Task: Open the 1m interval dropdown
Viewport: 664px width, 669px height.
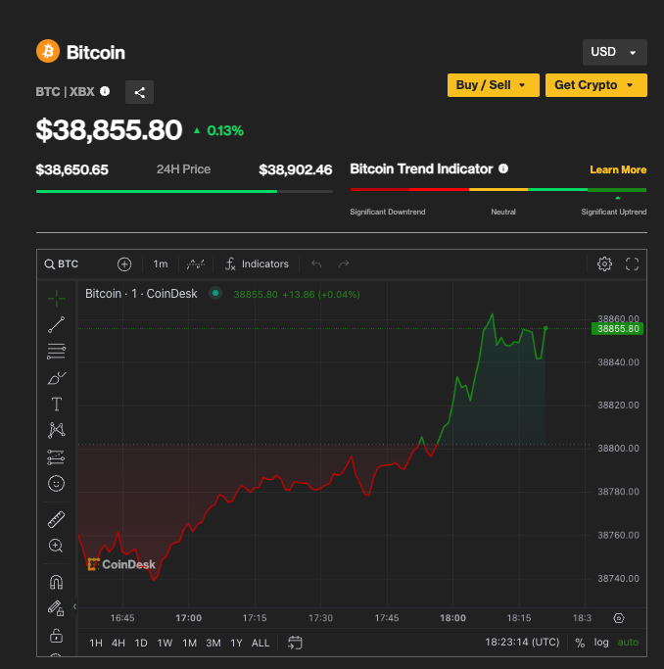Action: pos(161,264)
